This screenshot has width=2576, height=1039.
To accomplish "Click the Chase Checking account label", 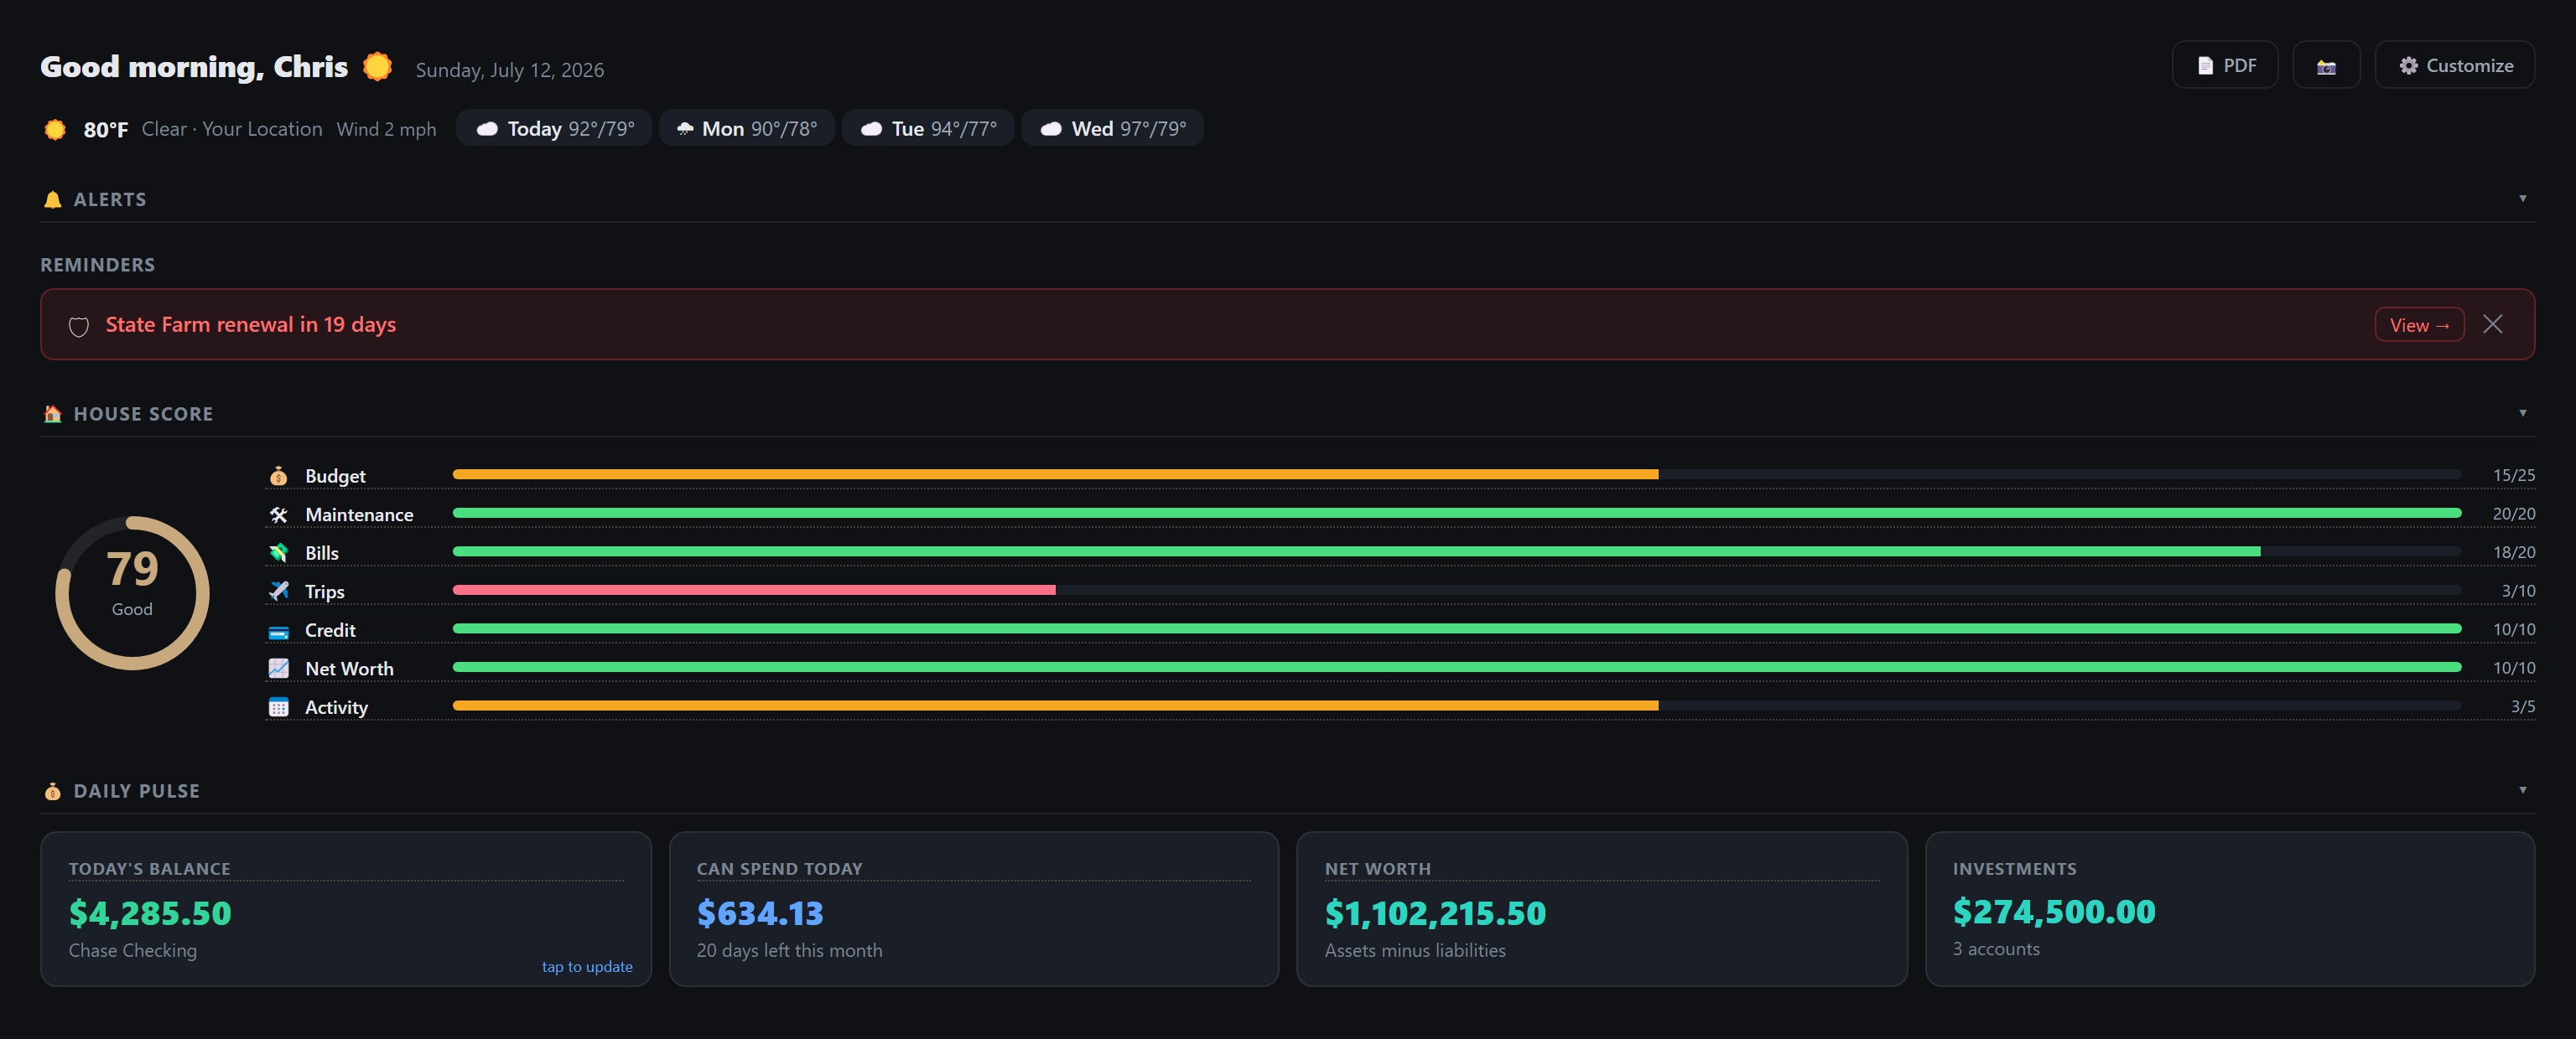I will pos(133,950).
